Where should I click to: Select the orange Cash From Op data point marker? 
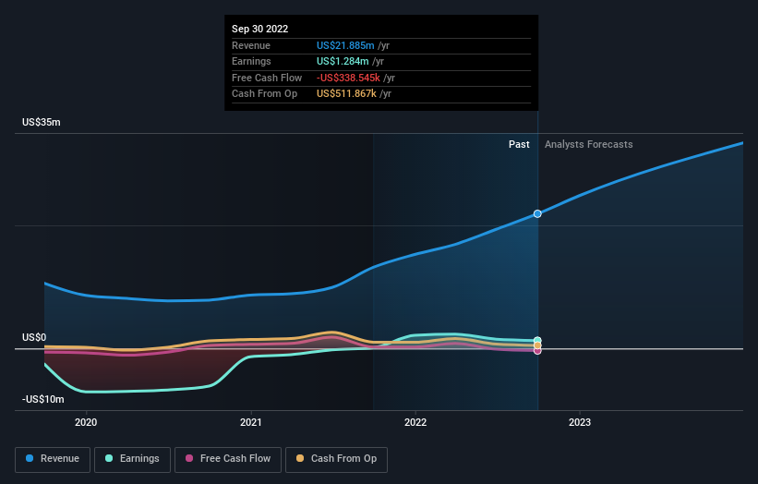[537, 345]
